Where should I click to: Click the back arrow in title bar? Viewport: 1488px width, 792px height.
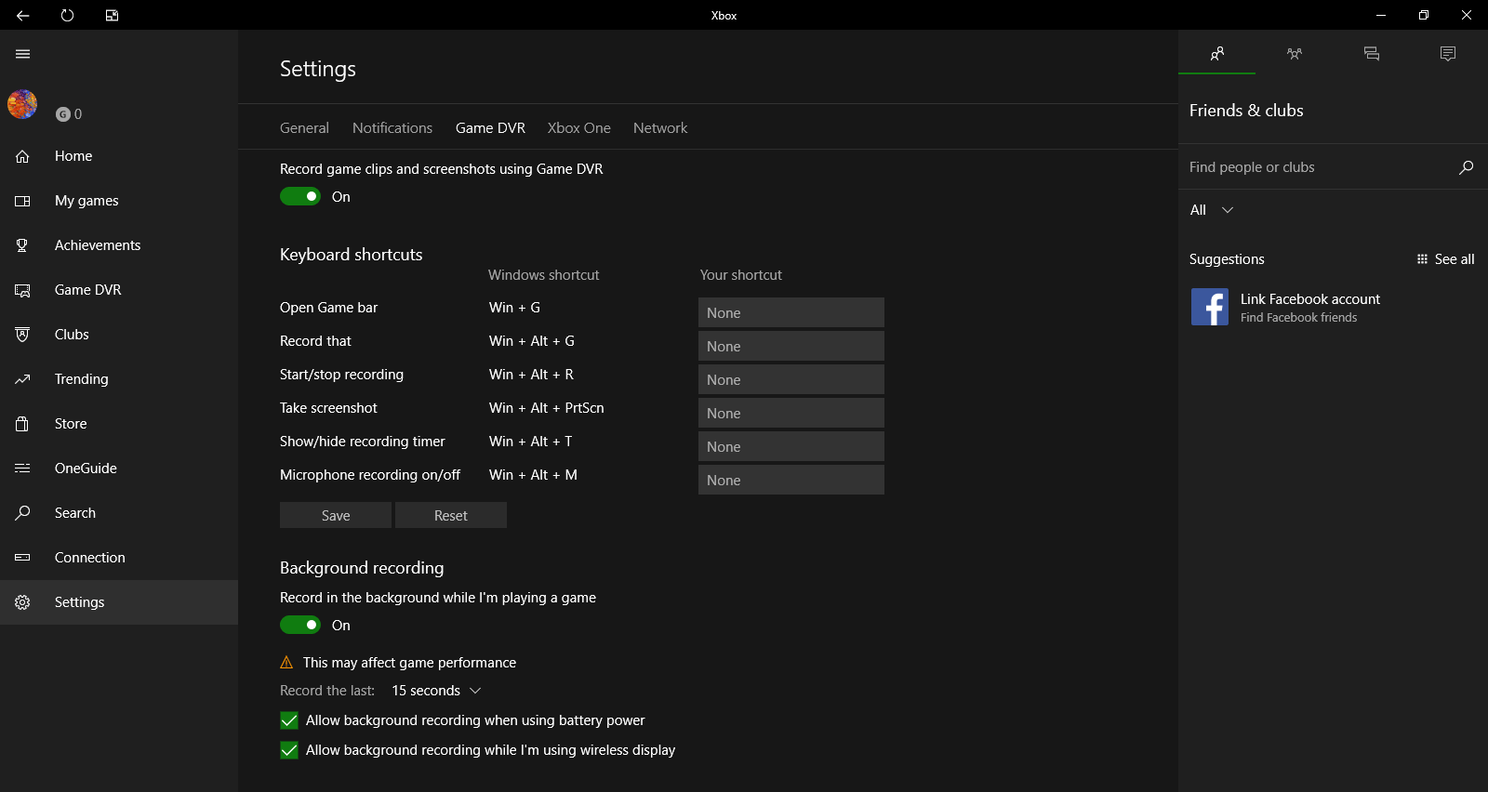[22, 15]
